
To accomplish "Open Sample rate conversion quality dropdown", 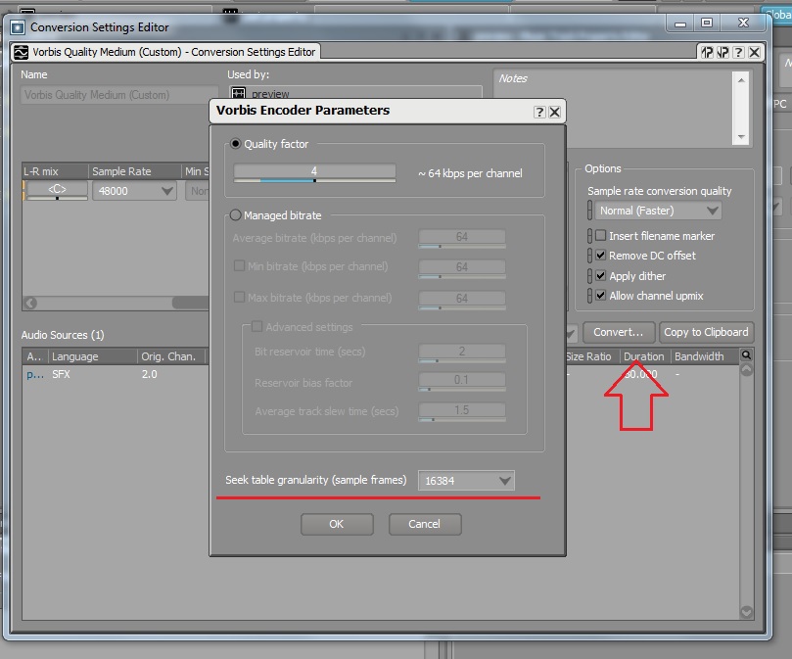I will click(658, 211).
